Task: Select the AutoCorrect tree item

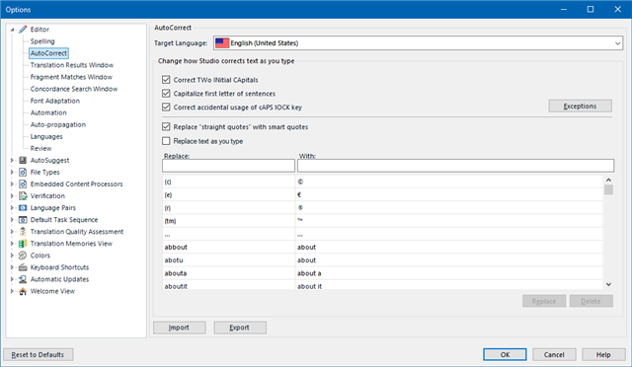Action: [x=48, y=53]
